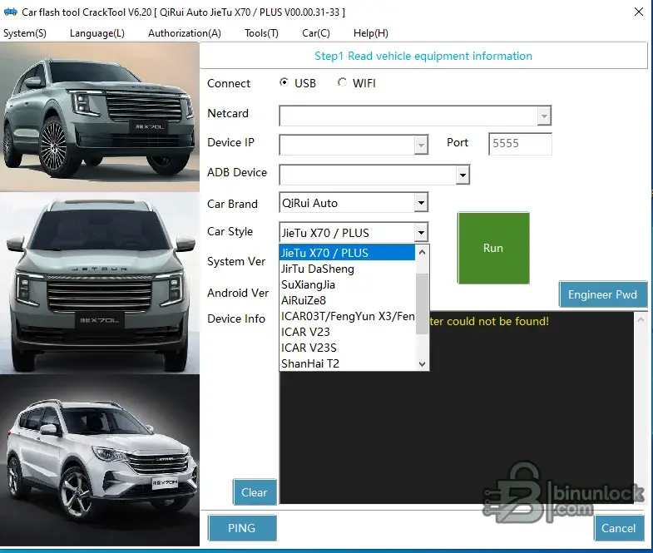Click the grey X70L angled car image
Screen dimensions: 653x553
click(x=100, y=117)
